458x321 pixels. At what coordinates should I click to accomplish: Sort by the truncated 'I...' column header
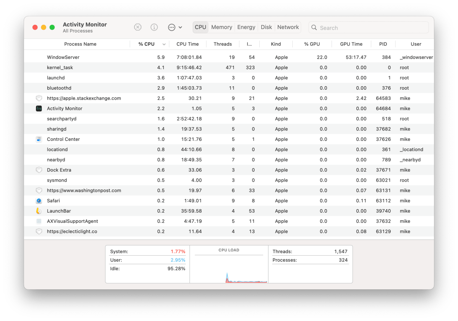249,44
